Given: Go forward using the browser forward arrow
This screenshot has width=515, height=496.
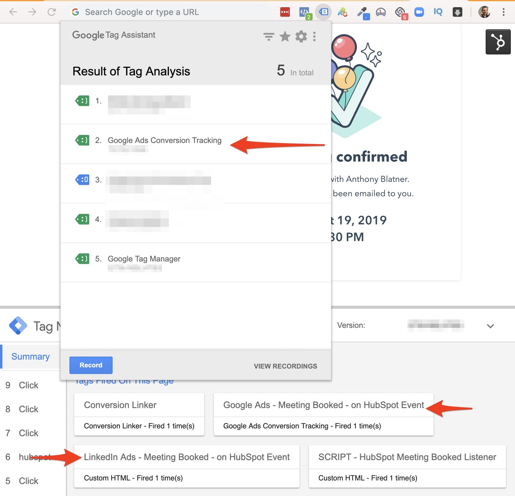Looking at the screenshot, I should [32, 12].
